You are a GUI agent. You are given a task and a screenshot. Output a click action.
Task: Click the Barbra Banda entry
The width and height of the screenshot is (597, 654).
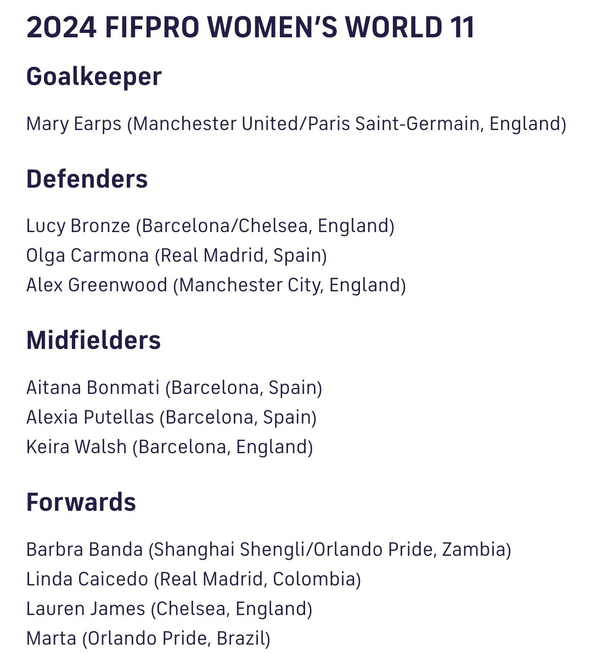[x=269, y=549]
